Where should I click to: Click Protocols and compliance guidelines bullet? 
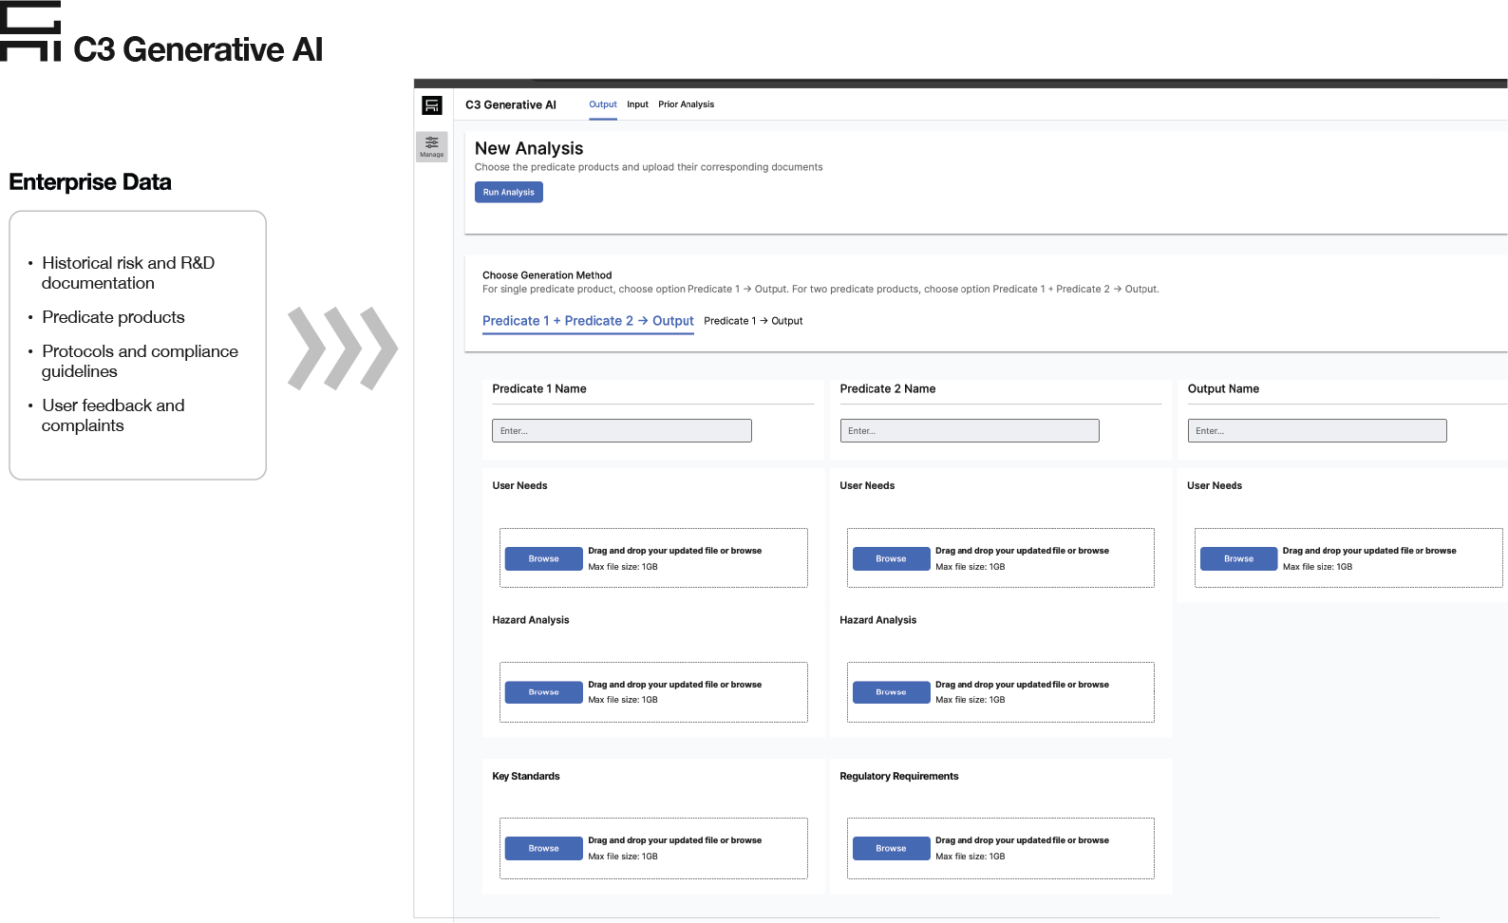pos(140,361)
